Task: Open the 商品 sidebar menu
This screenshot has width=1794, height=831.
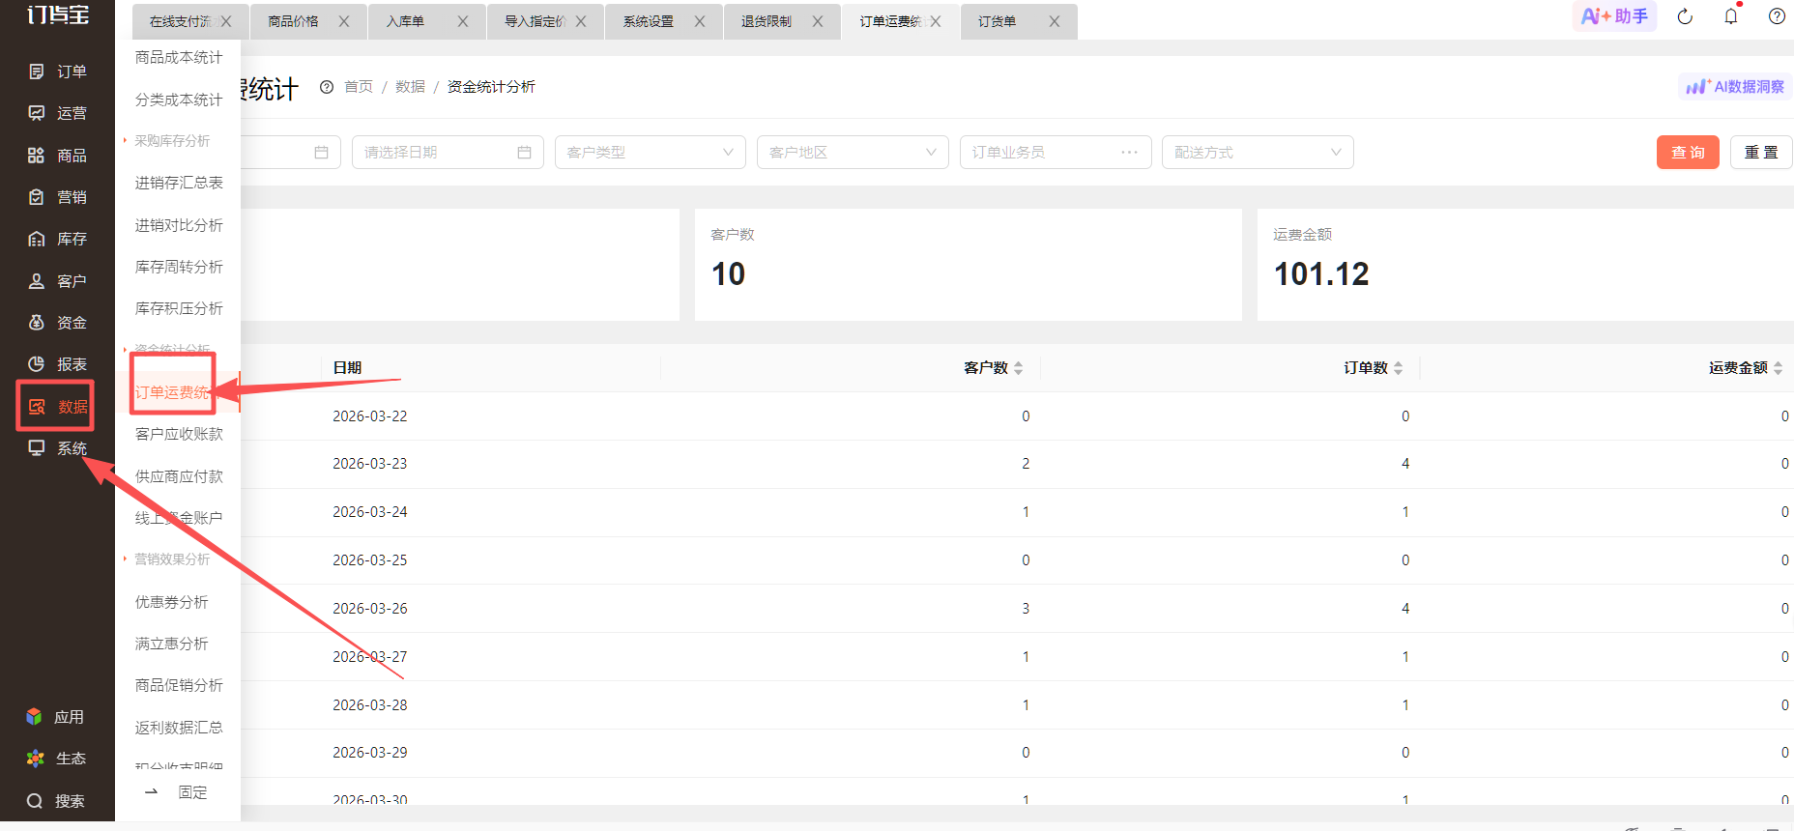Action: 57,156
